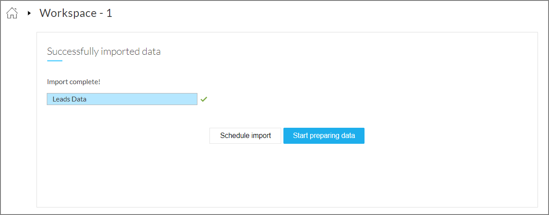Click Start preparing data
549x215 pixels.
click(324, 136)
